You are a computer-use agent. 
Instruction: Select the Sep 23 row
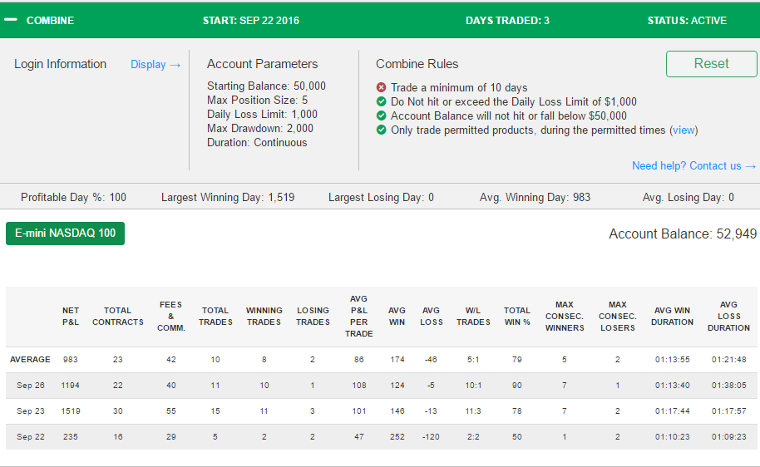382,410
